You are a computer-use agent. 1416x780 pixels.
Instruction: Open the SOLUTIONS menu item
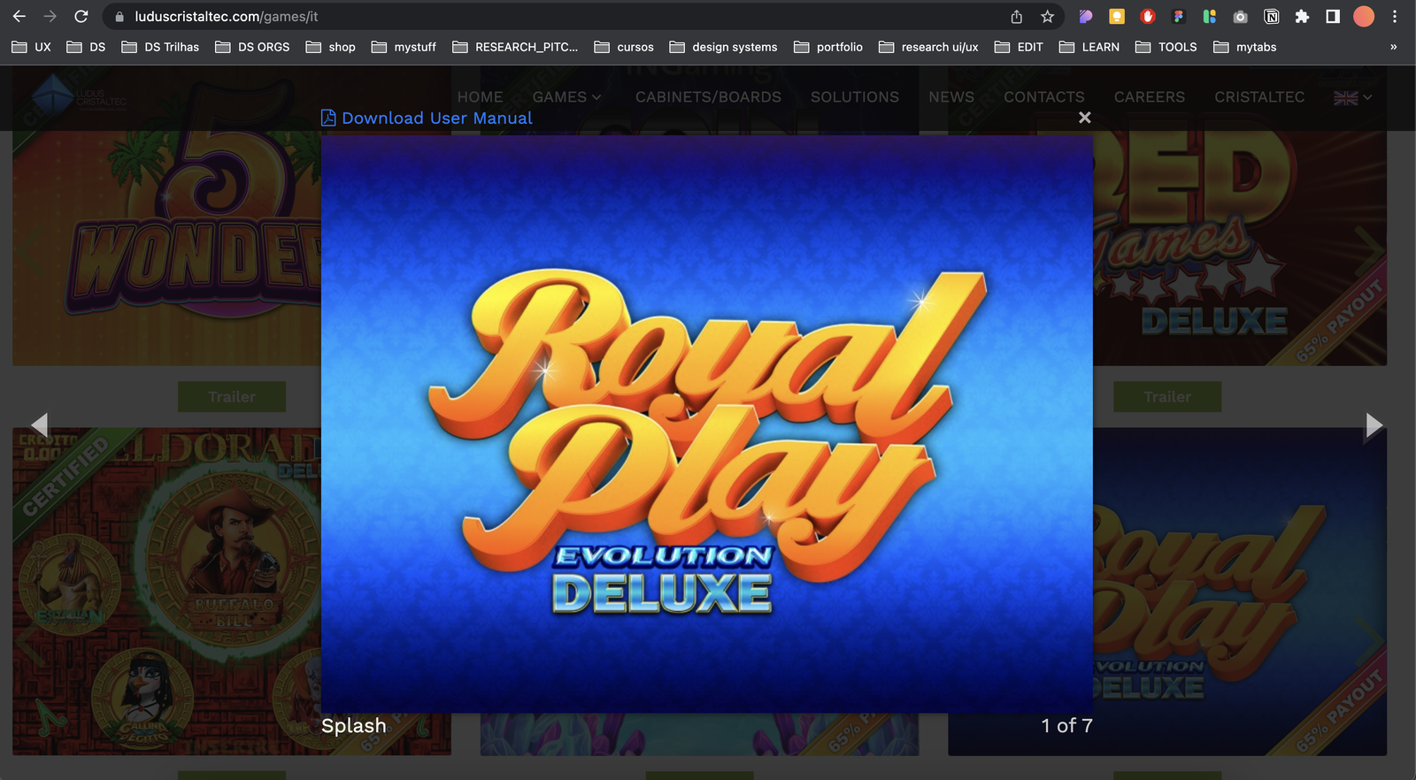(855, 97)
